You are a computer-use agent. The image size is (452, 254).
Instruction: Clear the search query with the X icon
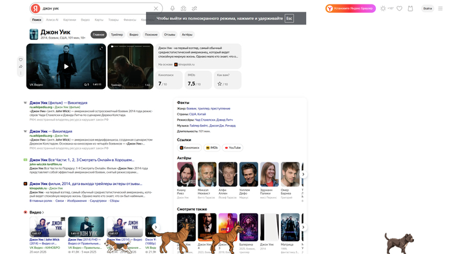[156, 8]
